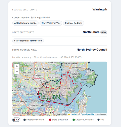The image size is (121, 127).
Task: Toggle Local council area layer in legend
Action: (83, 120)
